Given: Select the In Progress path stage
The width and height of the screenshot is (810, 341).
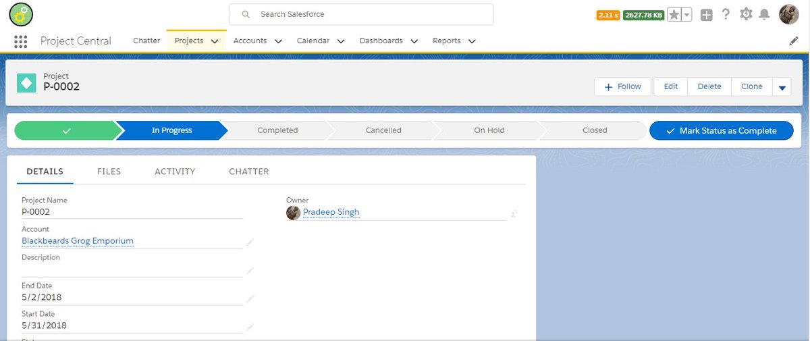Looking at the screenshot, I should click(x=171, y=130).
